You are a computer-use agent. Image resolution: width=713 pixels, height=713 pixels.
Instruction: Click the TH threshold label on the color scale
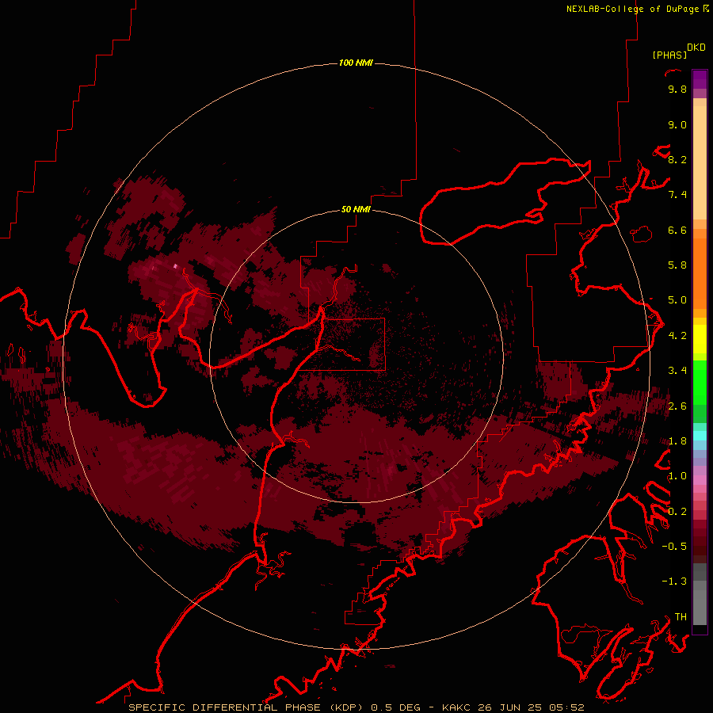pos(681,617)
